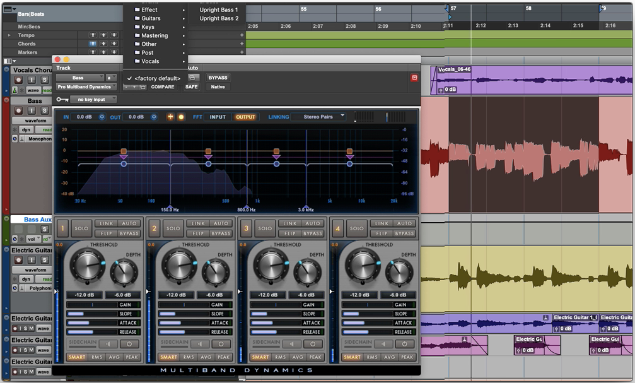Toggle band 3 SOLO button
635x383 pixels.
tap(265, 228)
